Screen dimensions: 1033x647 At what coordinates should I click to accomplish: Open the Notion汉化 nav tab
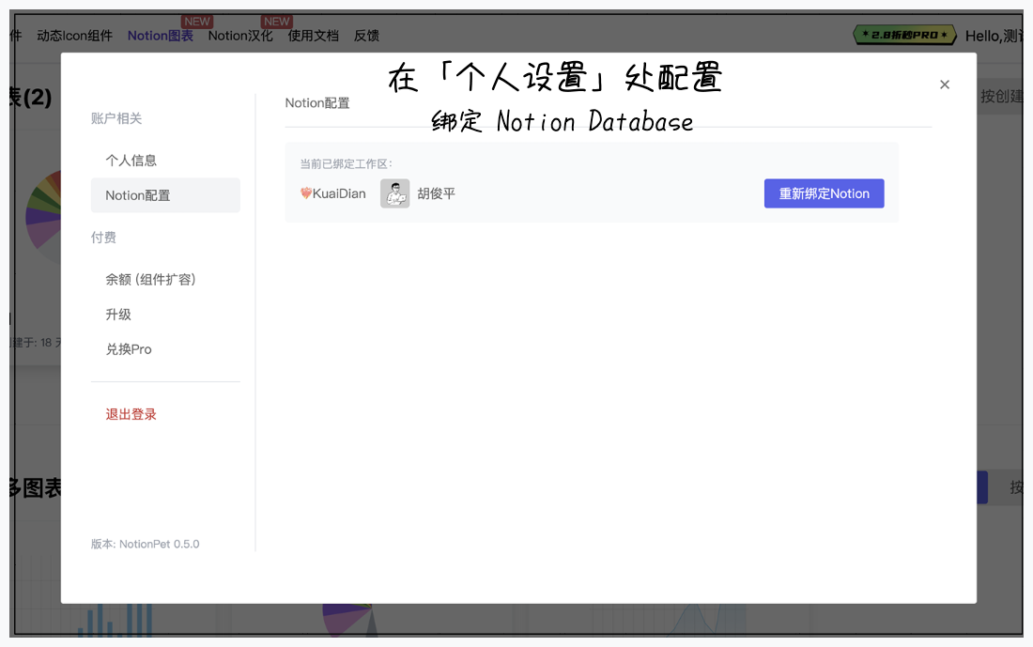[x=239, y=36]
